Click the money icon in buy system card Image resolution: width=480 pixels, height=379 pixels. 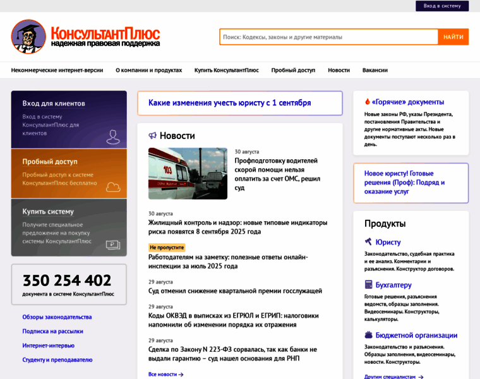point(113,244)
